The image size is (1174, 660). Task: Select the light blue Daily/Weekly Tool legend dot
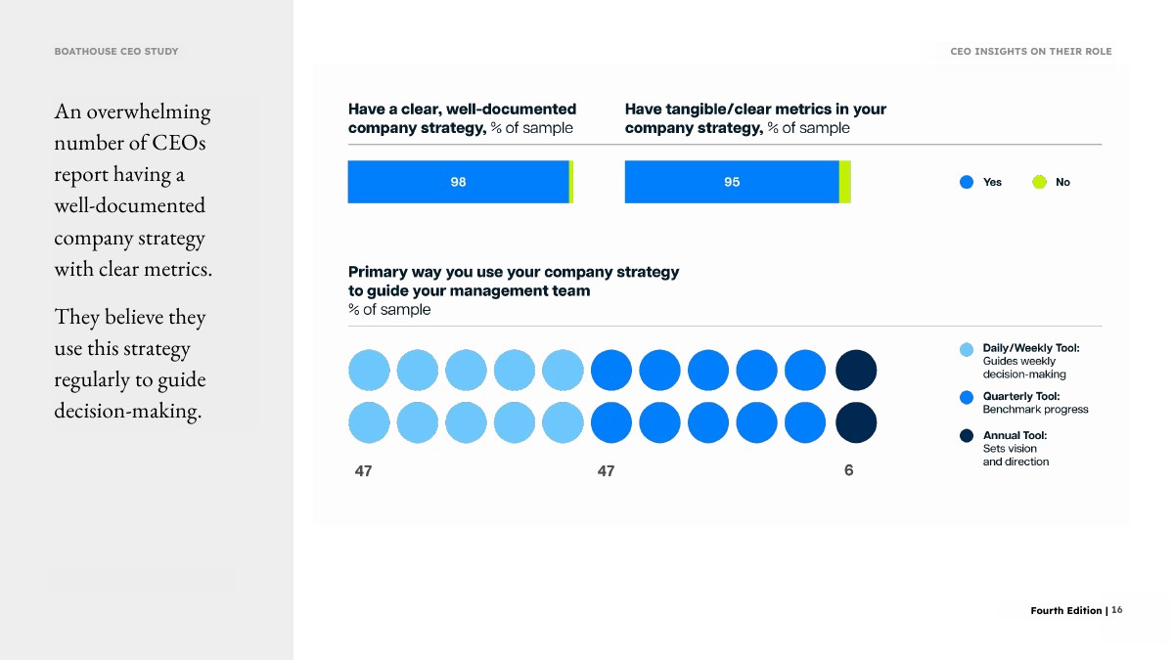[967, 349]
